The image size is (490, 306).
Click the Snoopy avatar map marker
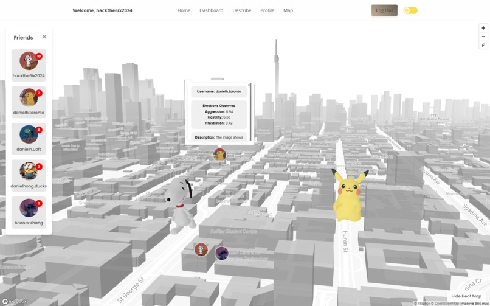(x=201, y=250)
